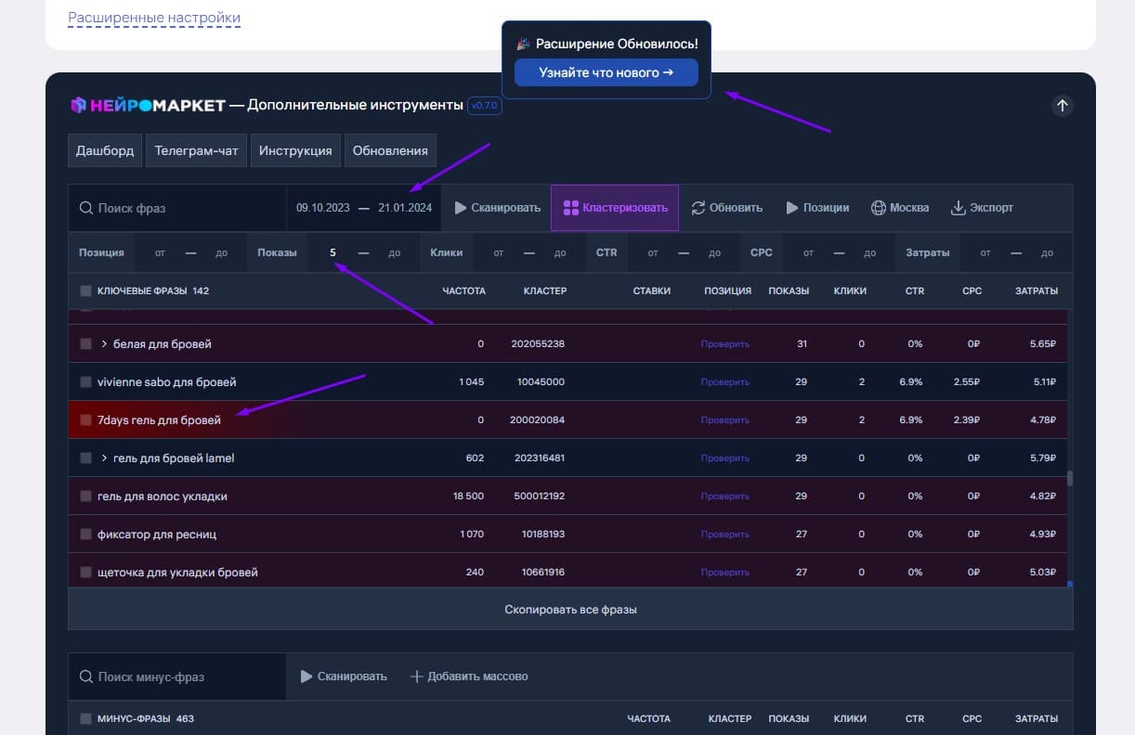Click the frequency value 18 500
Viewport: 1135px width, 735px height.
pyautogui.click(x=468, y=496)
